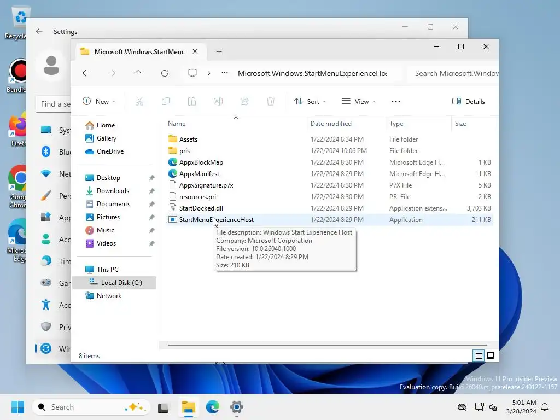This screenshot has height=420, width=560.
Task: Select This PC in navigation pane
Action: point(108,270)
